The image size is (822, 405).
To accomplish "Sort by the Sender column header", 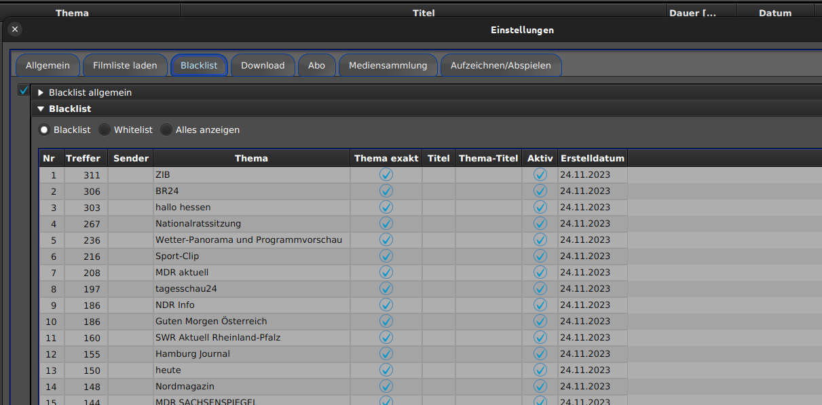I will coord(131,158).
